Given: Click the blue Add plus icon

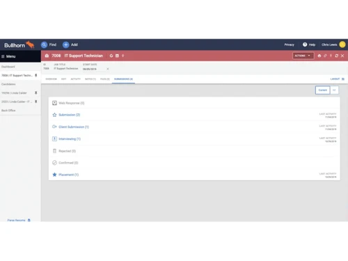Looking at the screenshot, I should click(x=66, y=45).
